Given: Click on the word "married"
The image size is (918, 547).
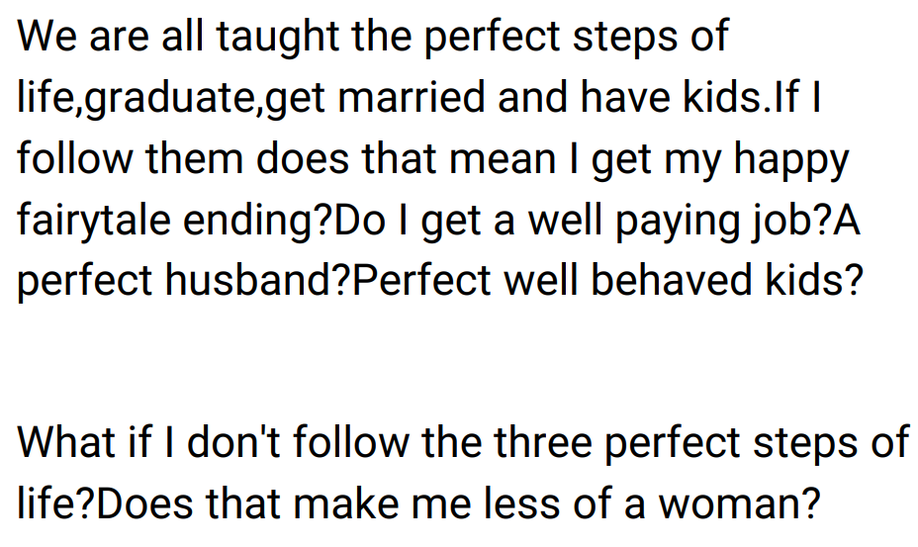Looking at the screenshot, I should point(403,98).
